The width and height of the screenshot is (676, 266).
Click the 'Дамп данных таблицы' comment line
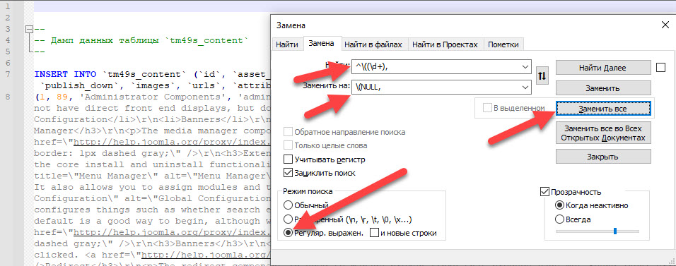point(141,41)
